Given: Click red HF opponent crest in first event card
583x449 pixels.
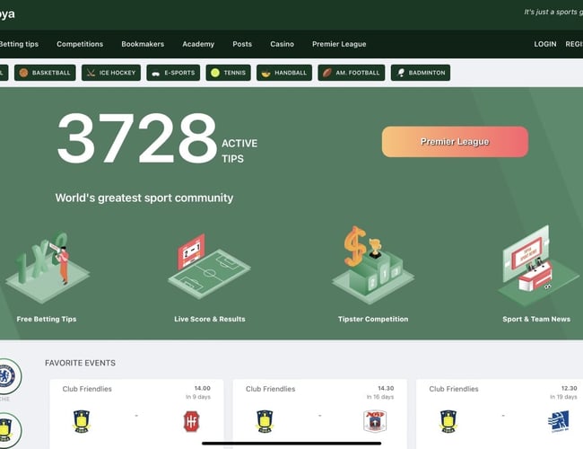Looking at the screenshot, I should pos(191,421).
